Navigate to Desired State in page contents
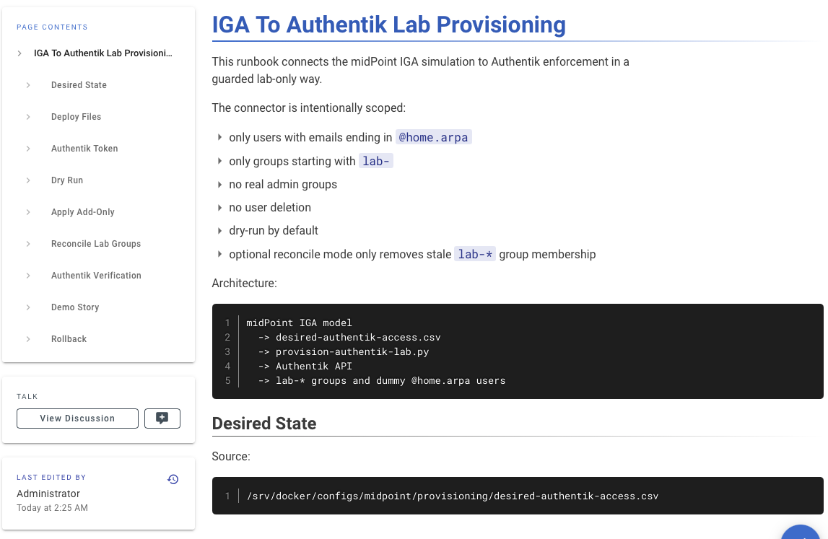828x539 pixels. [x=79, y=85]
